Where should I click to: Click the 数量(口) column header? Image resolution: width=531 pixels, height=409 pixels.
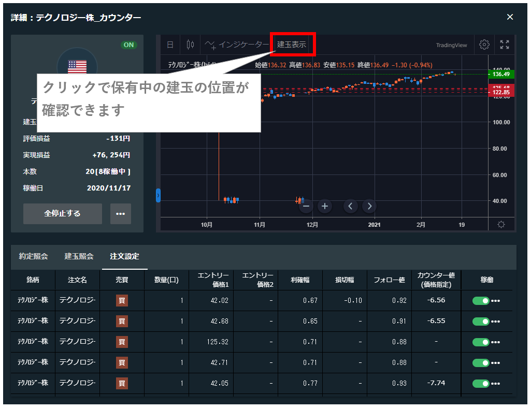click(x=166, y=280)
